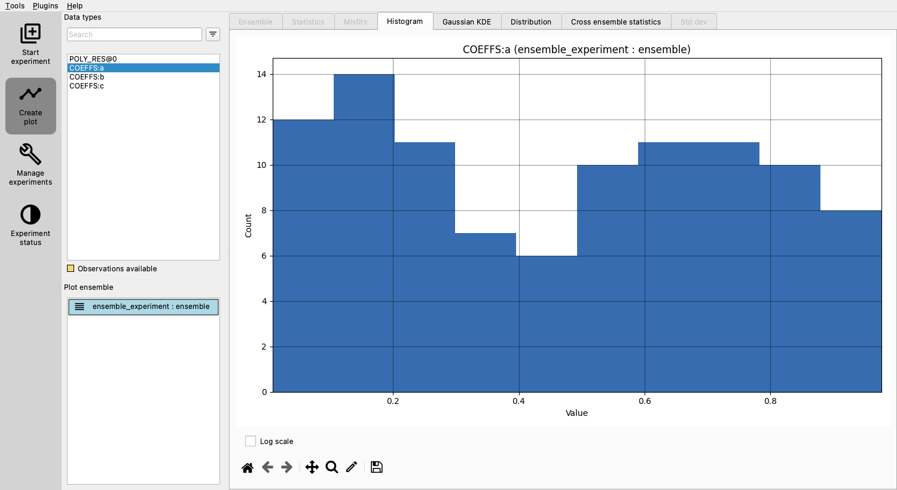Select POLY_RES@0 in data types list
897x490 pixels.
coord(144,59)
